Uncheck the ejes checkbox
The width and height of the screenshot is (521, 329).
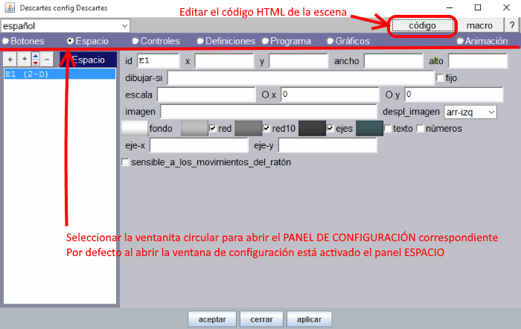(x=330, y=128)
